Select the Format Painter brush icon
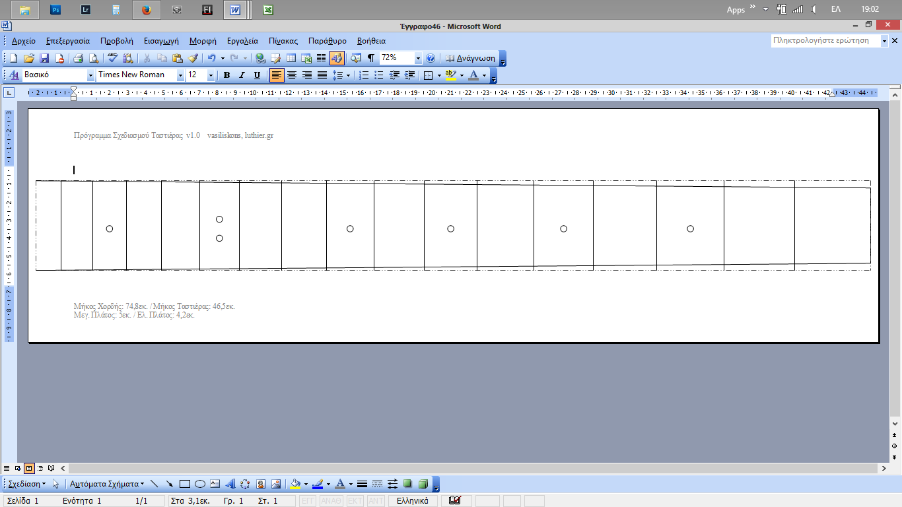This screenshot has height=507, width=902. point(193,58)
